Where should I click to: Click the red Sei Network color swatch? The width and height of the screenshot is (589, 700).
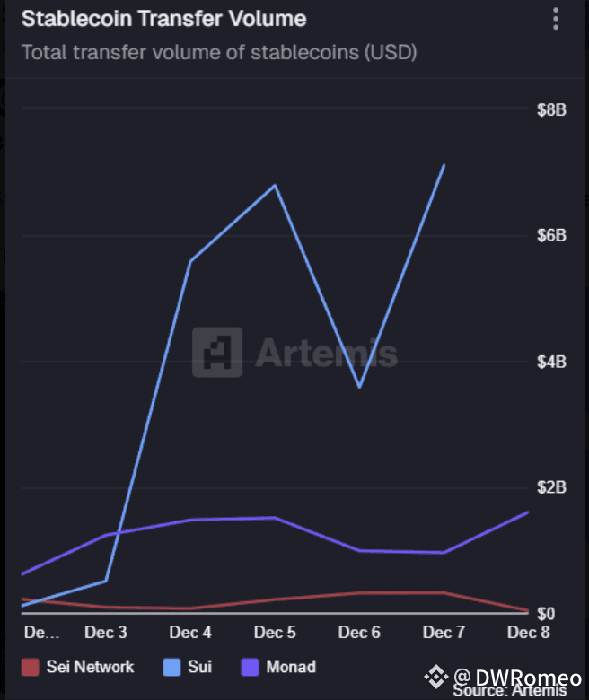coord(31,667)
